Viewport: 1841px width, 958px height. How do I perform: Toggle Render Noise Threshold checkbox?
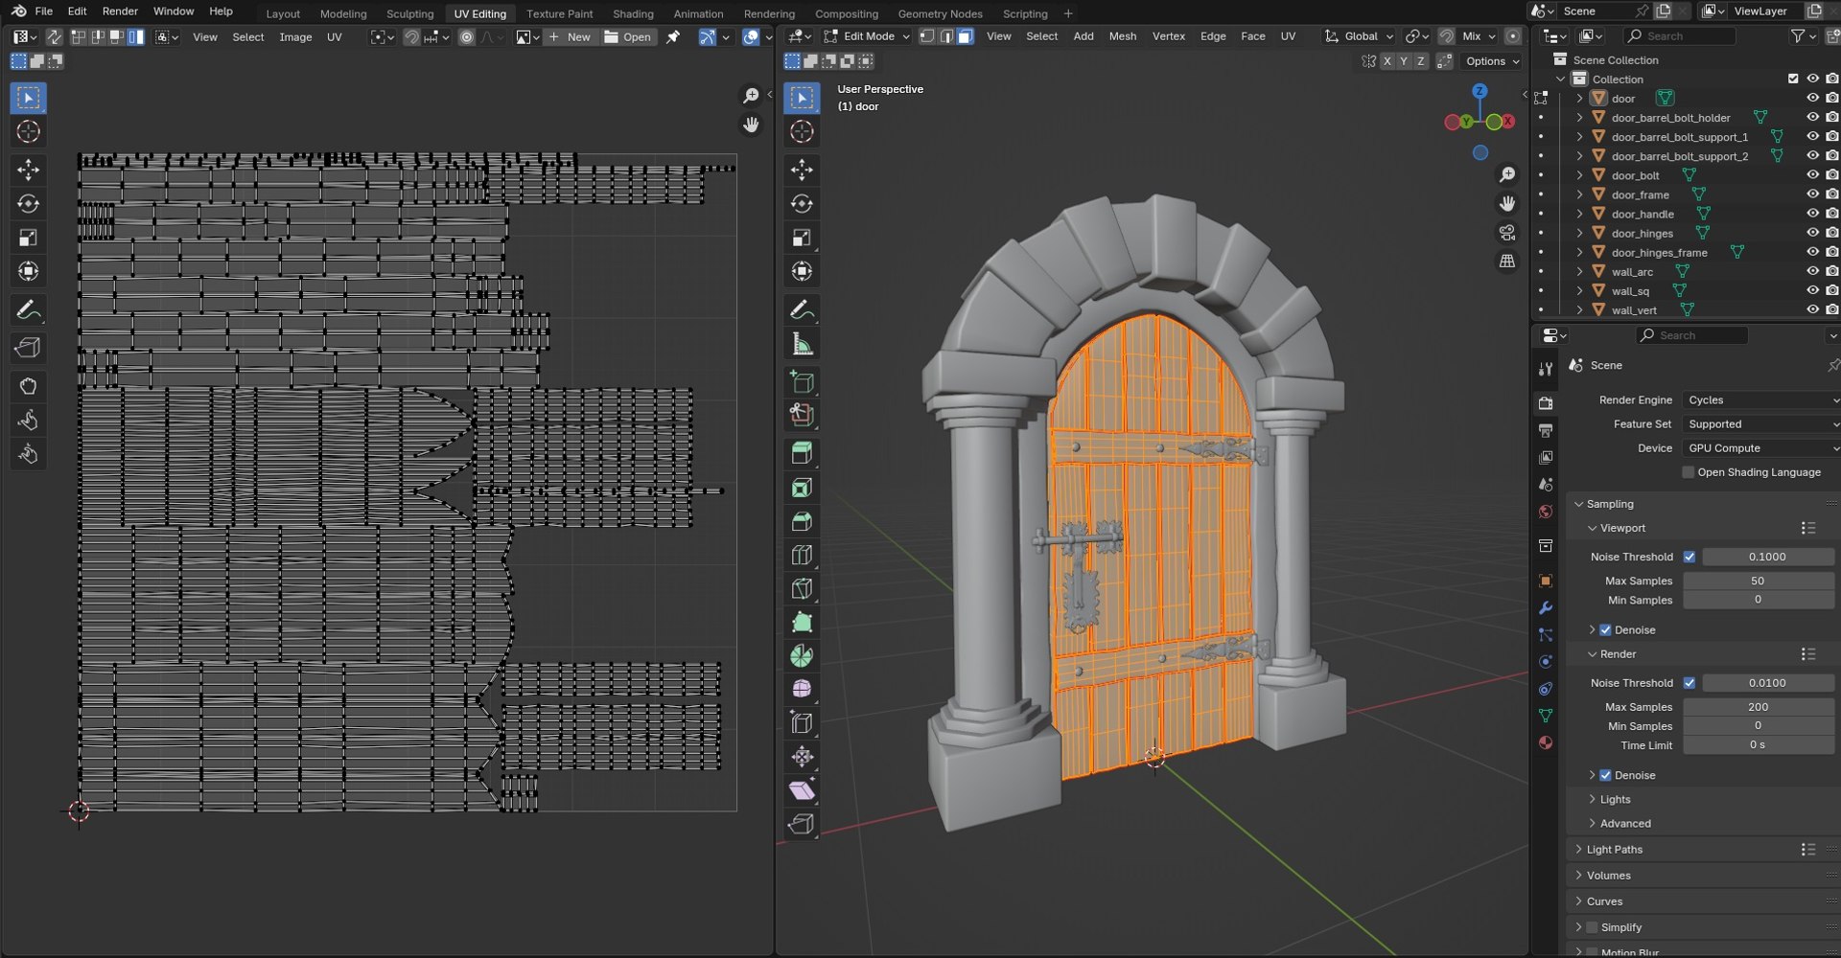tap(1690, 683)
